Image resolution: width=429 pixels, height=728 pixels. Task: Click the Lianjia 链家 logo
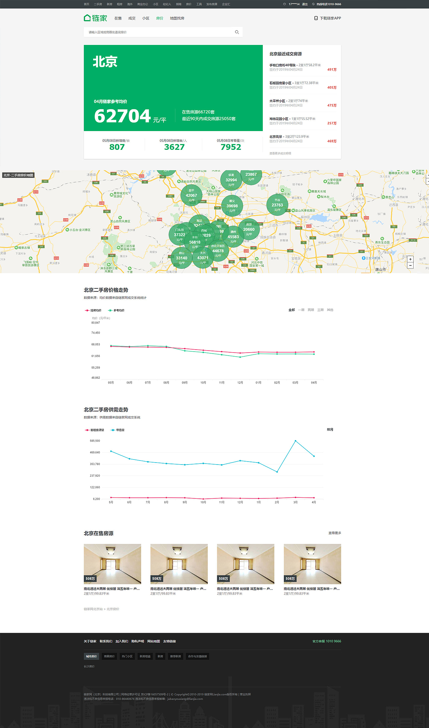(96, 18)
